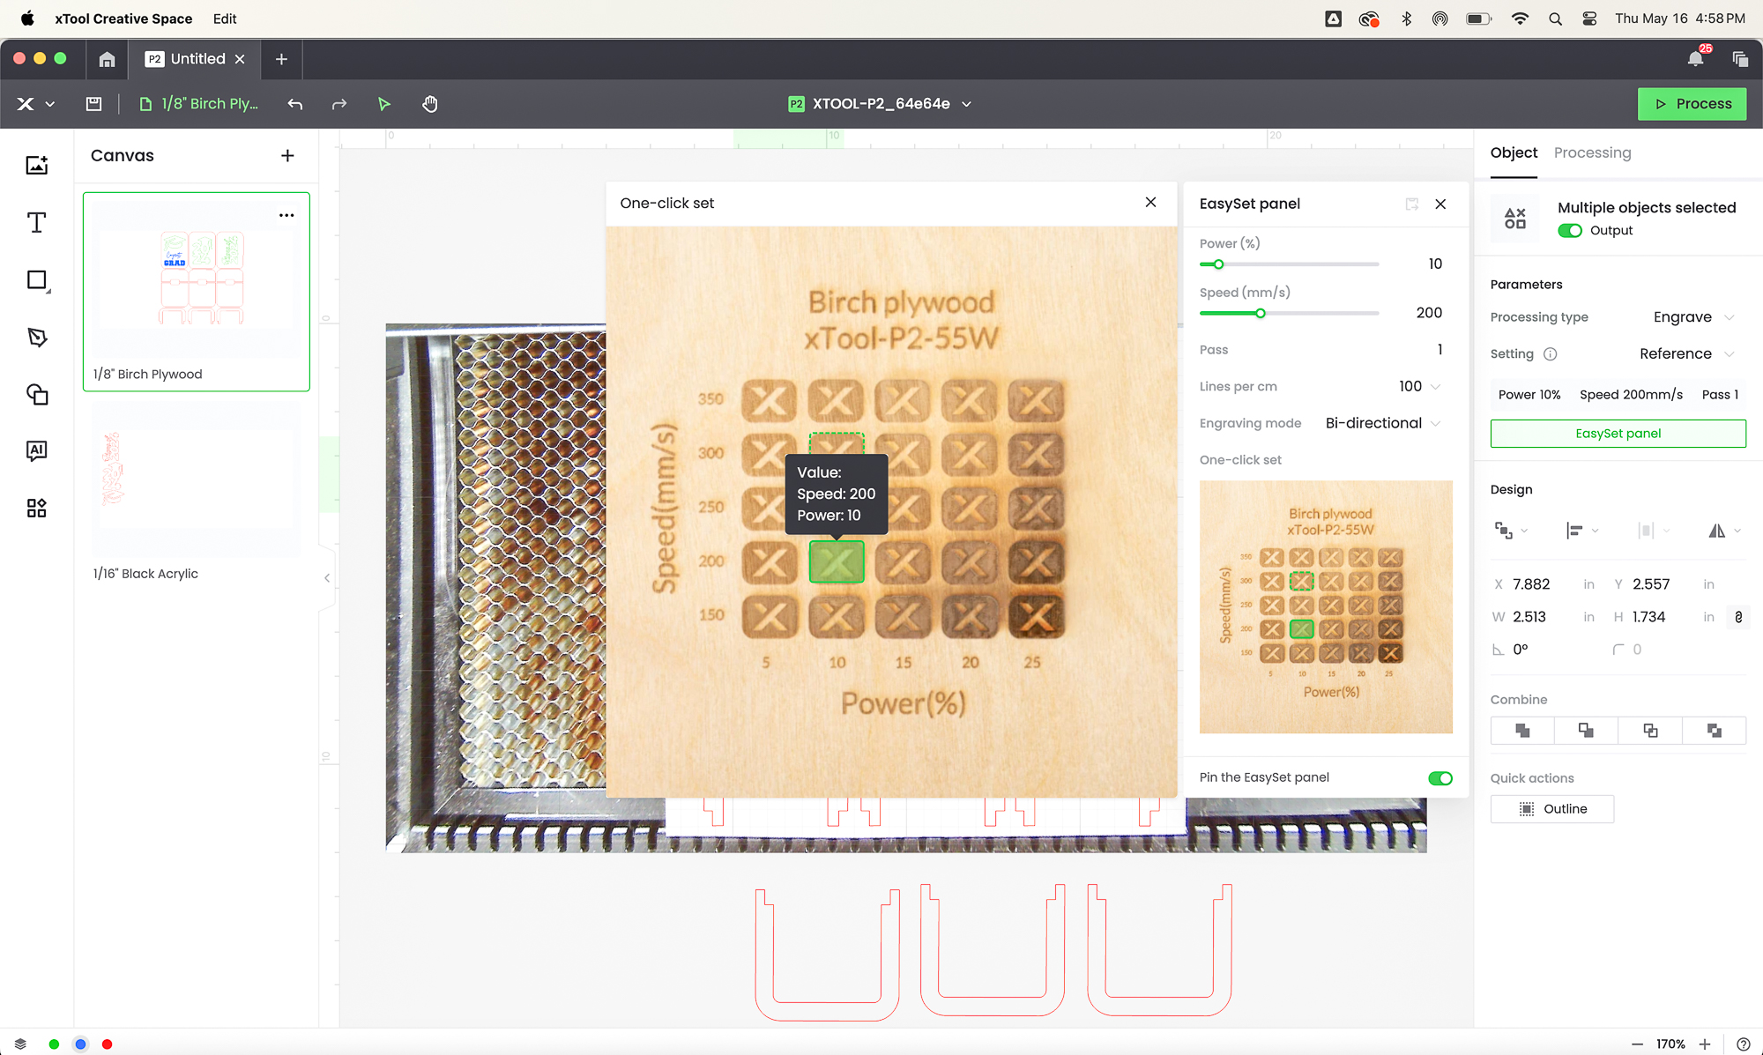Open the layers icon in status bar

[20, 1044]
